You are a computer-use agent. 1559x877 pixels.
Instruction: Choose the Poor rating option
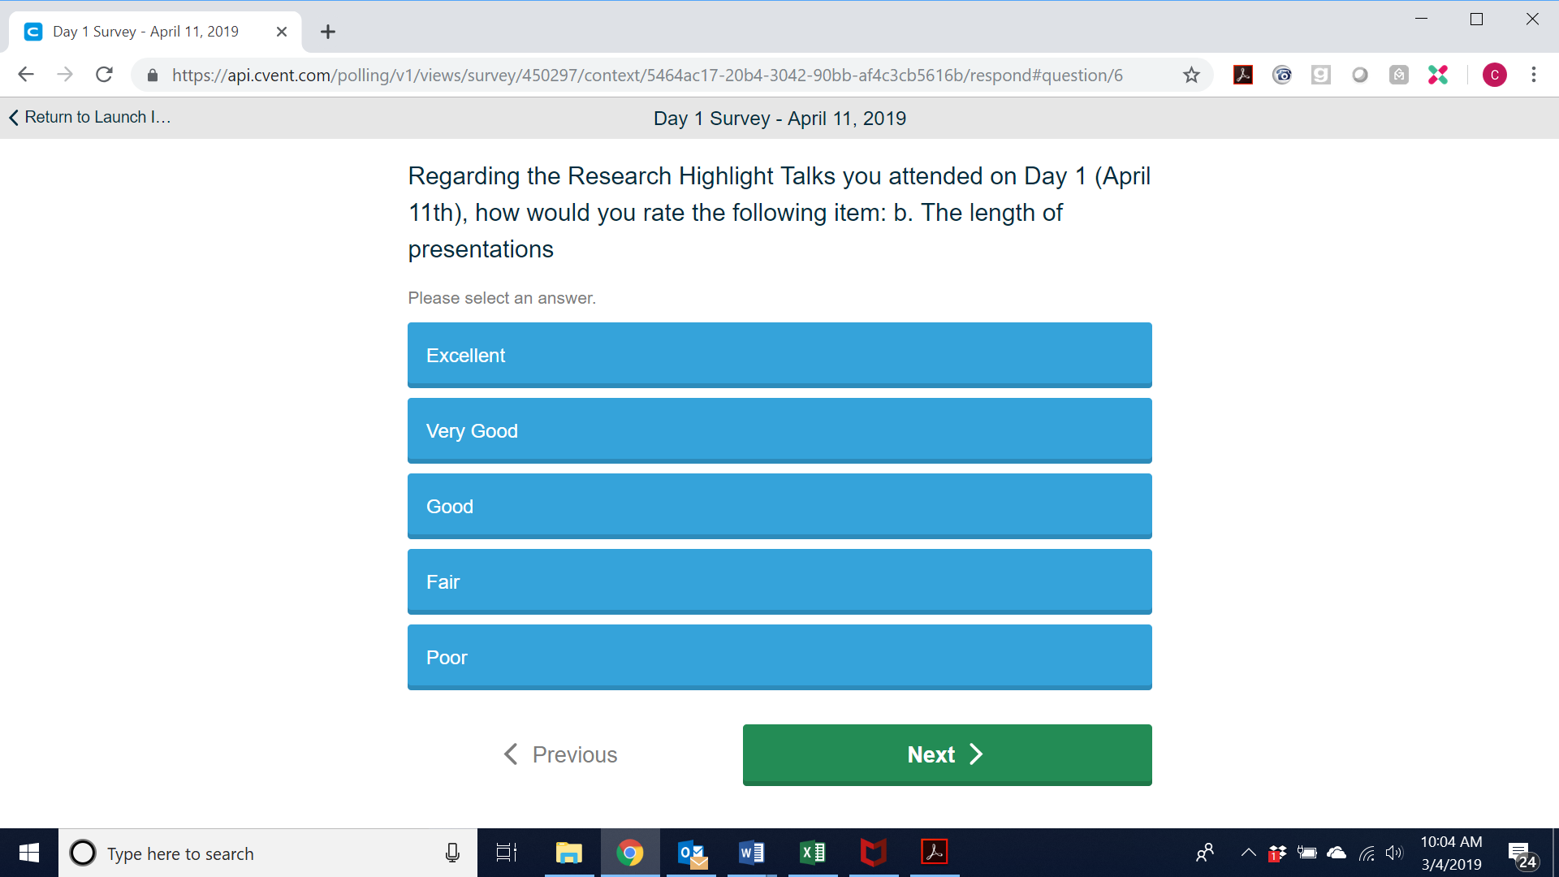click(x=779, y=657)
